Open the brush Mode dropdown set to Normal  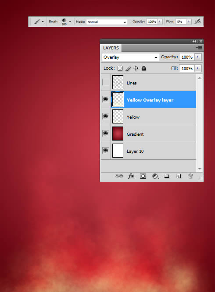(107, 22)
